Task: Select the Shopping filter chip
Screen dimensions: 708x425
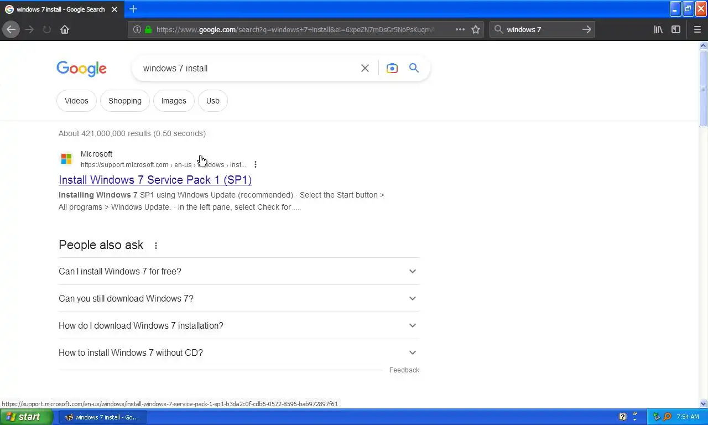Action: (x=125, y=101)
